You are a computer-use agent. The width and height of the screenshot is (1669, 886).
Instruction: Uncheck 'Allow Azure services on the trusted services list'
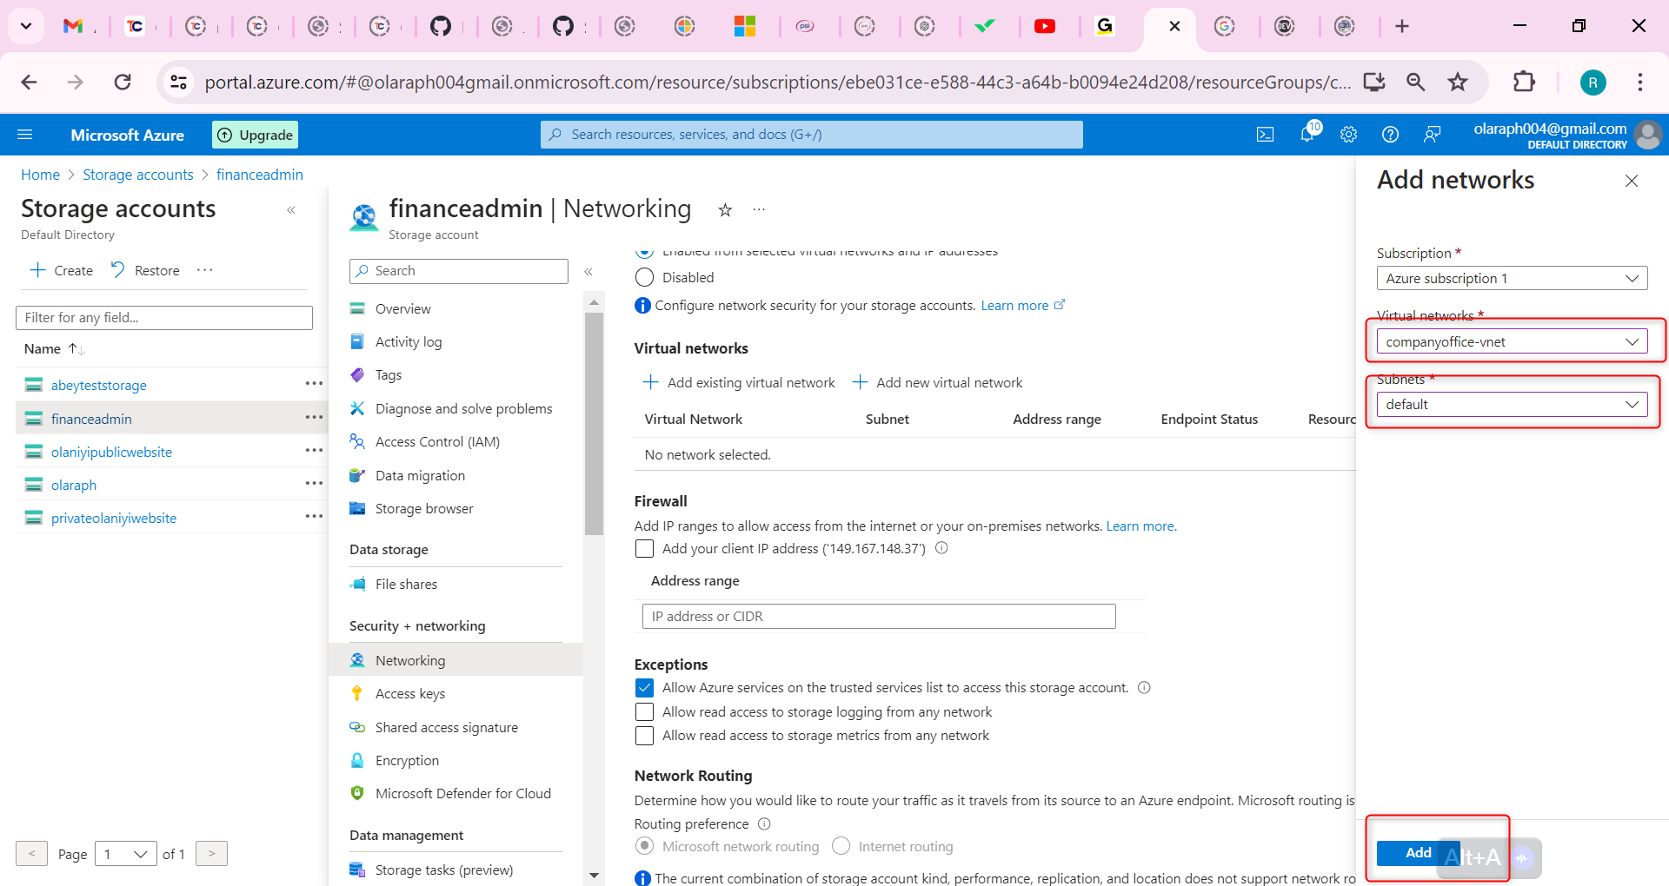[644, 687]
